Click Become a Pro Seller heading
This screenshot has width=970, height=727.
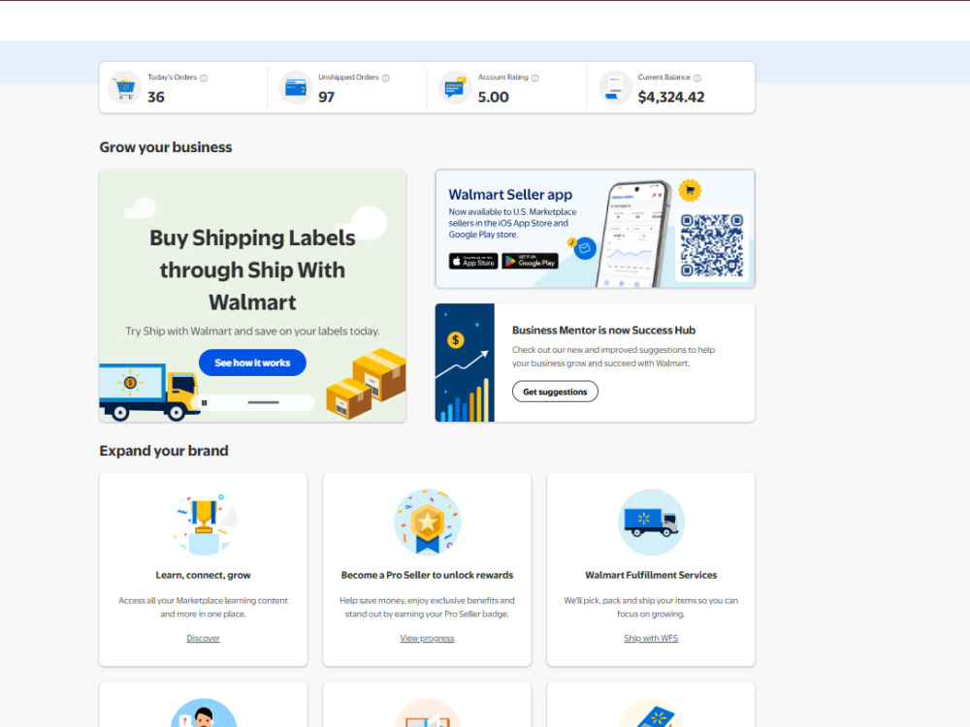coord(427,575)
